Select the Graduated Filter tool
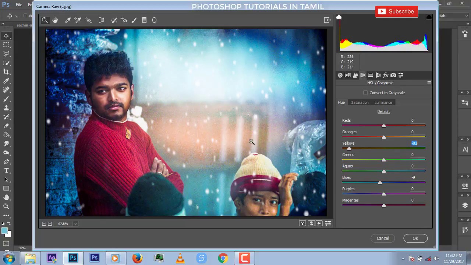 (144, 20)
